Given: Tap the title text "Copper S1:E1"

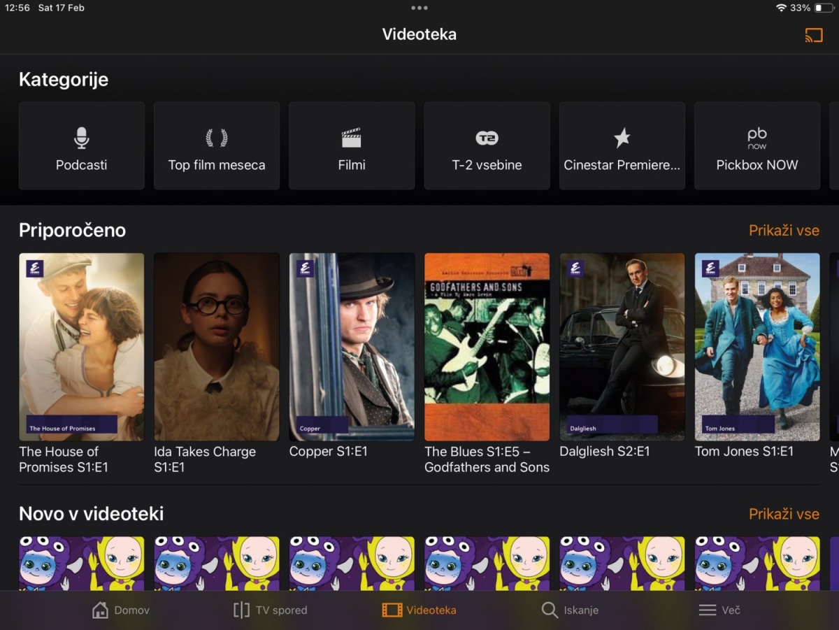Looking at the screenshot, I should (329, 452).
